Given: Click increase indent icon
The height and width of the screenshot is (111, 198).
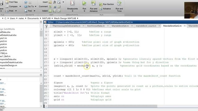Looking at the screenshot, I should (54, 11).
